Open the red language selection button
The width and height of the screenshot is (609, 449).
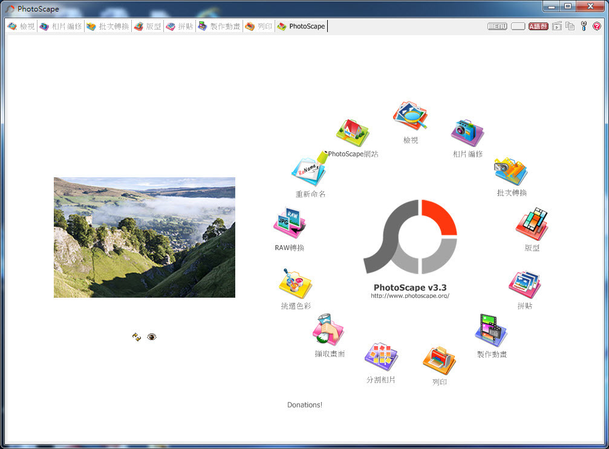(x=538, y=27)
